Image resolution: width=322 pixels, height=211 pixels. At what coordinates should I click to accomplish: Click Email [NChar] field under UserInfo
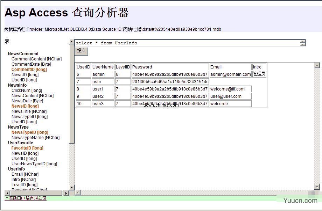[x=25, y=174]
